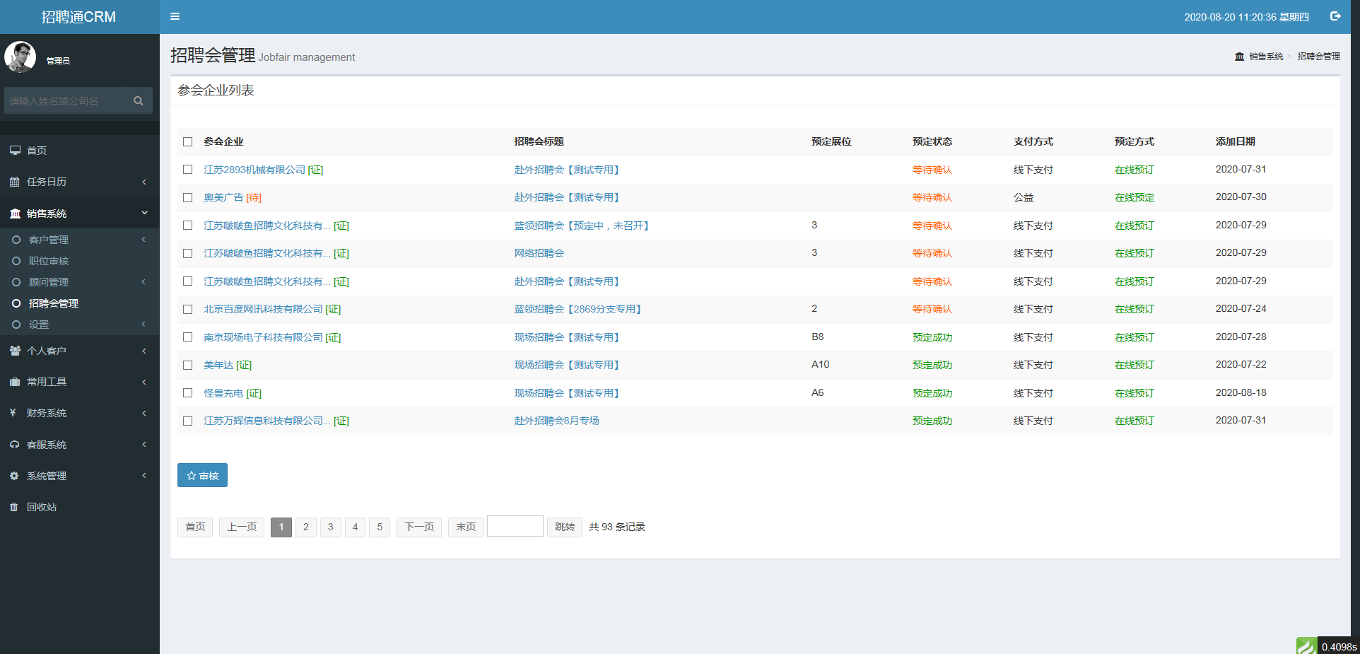1360x654 pixels.
Task: Click the 审核 button with star icon
Action: click(x=202, y=475)
